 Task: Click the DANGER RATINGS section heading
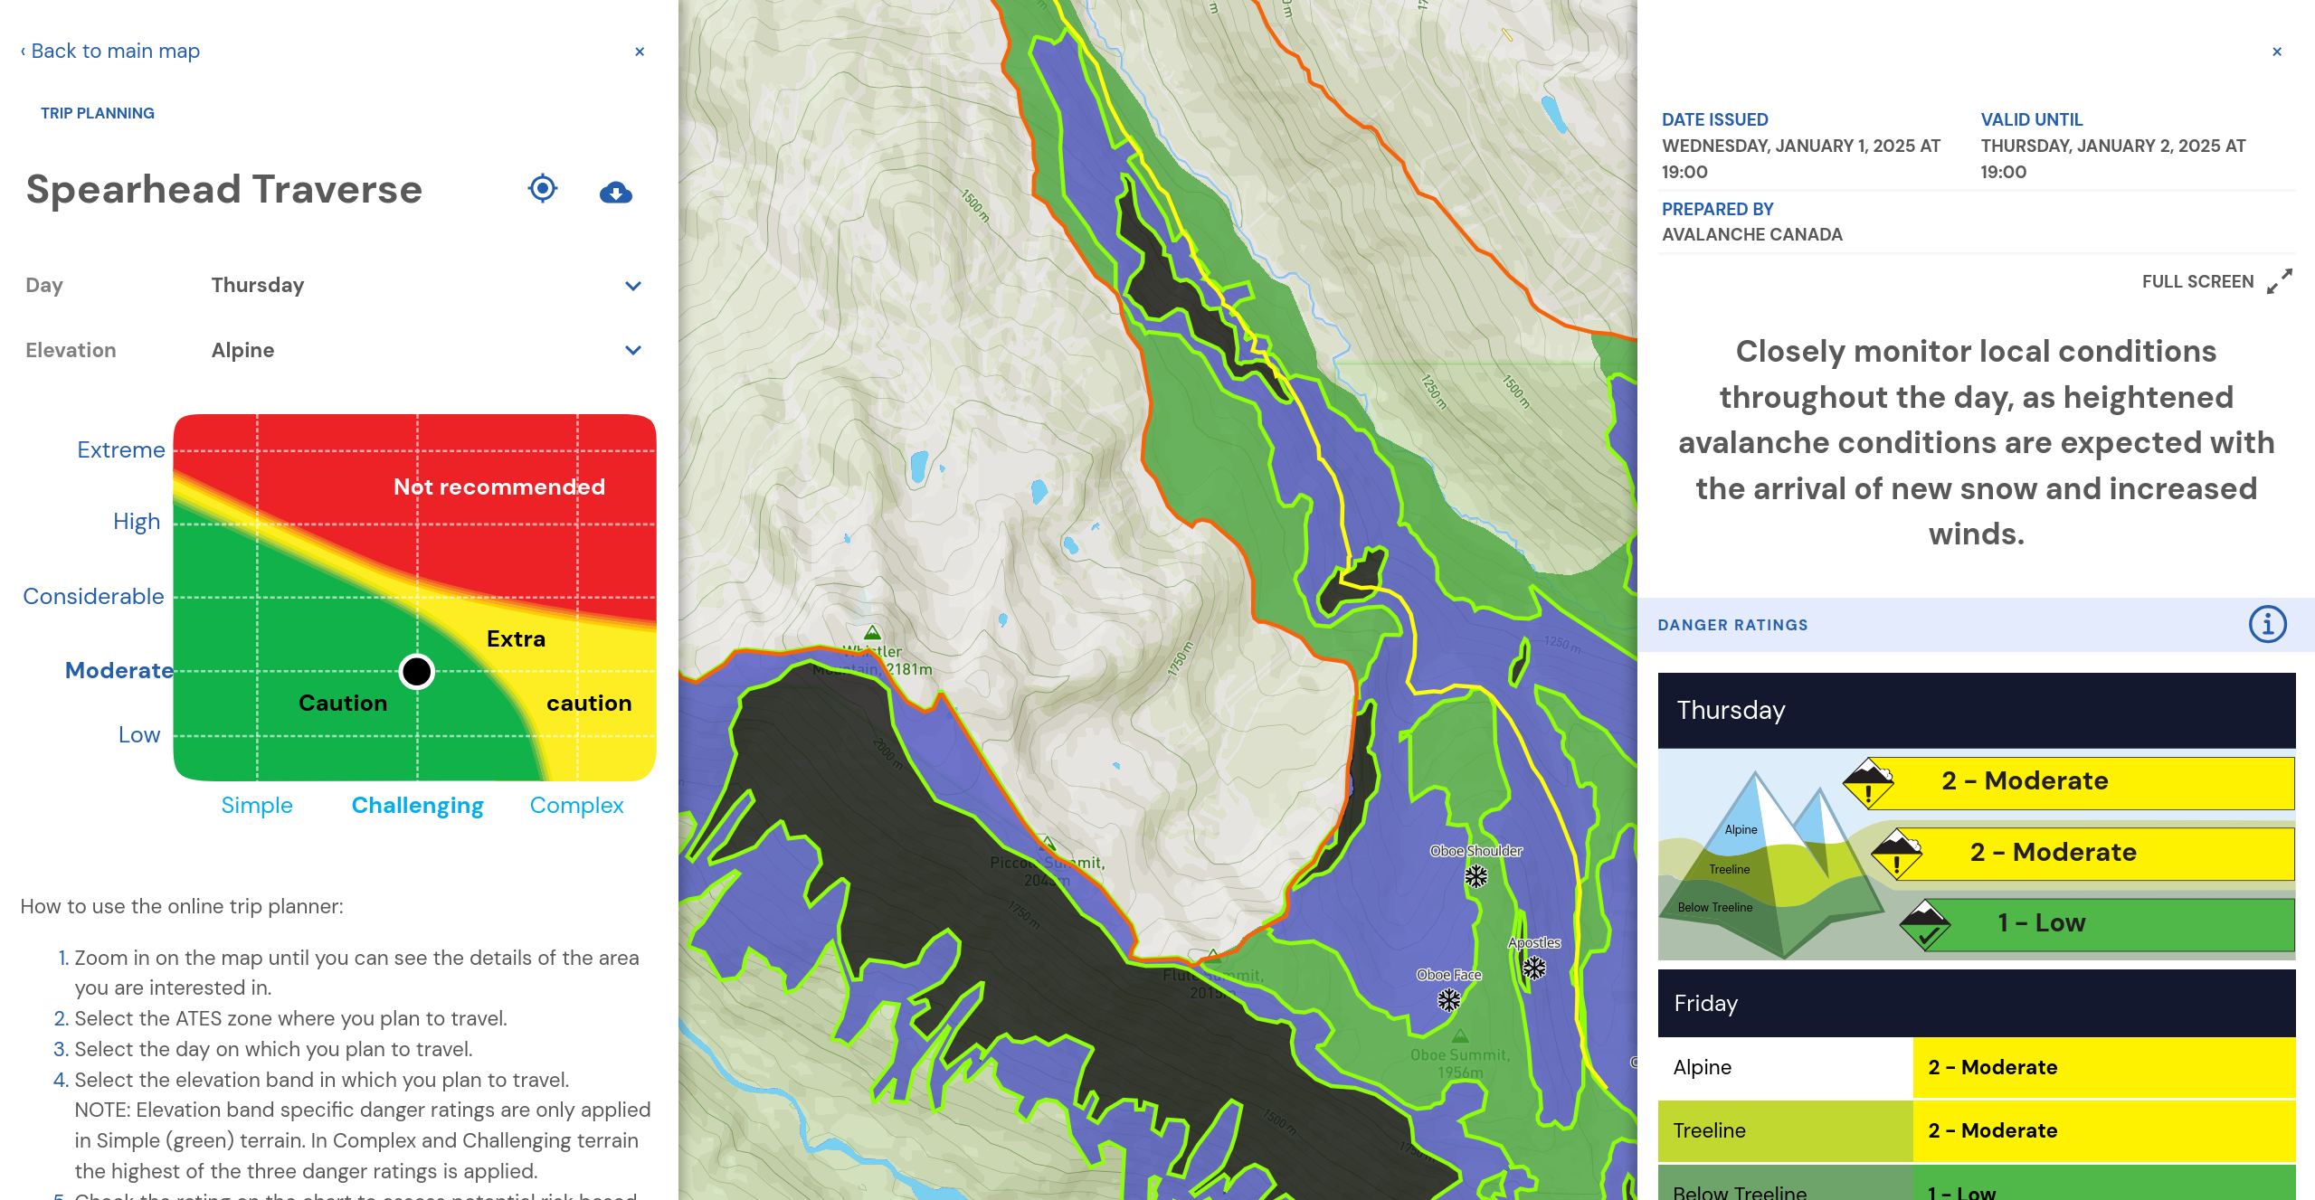pyautogui.click(x=1732, y=625)
